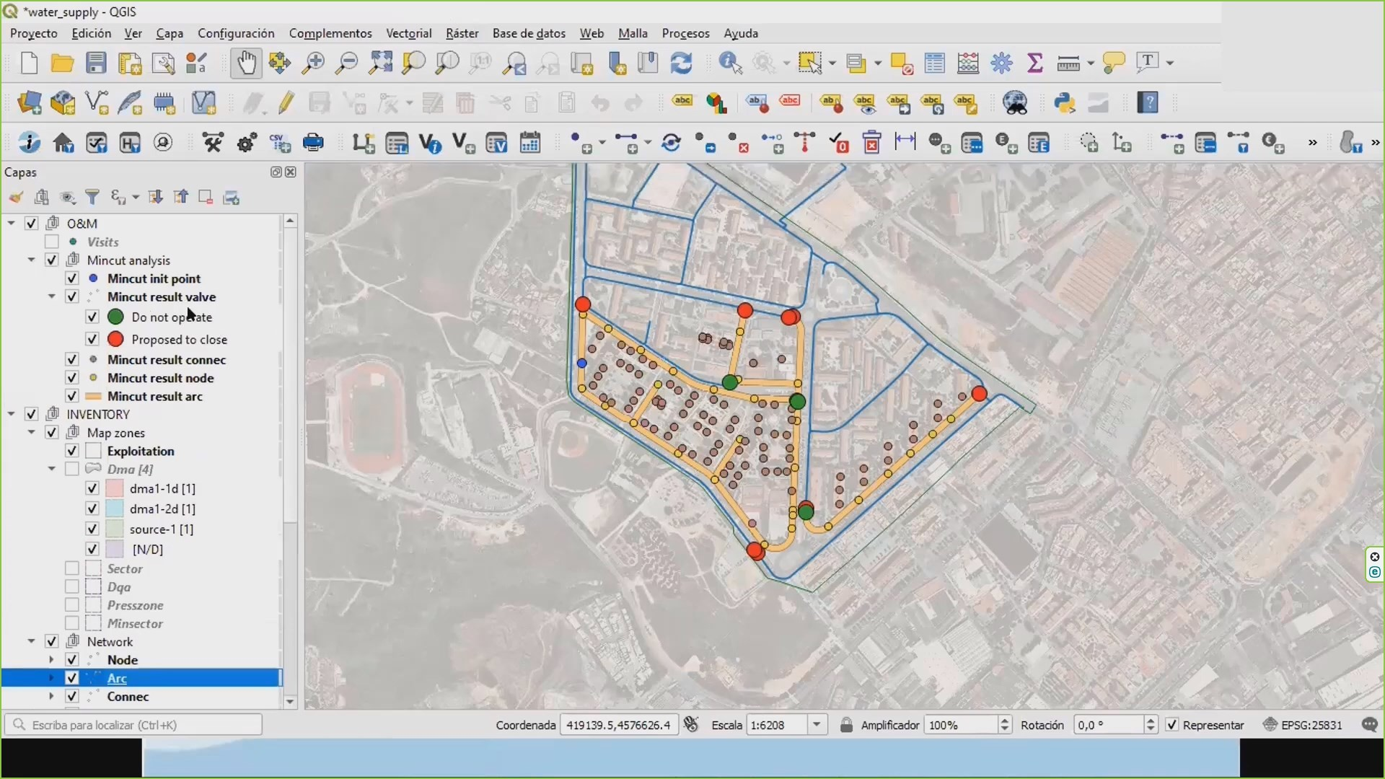Uncheck the Node layer visibility

point(71,660)
